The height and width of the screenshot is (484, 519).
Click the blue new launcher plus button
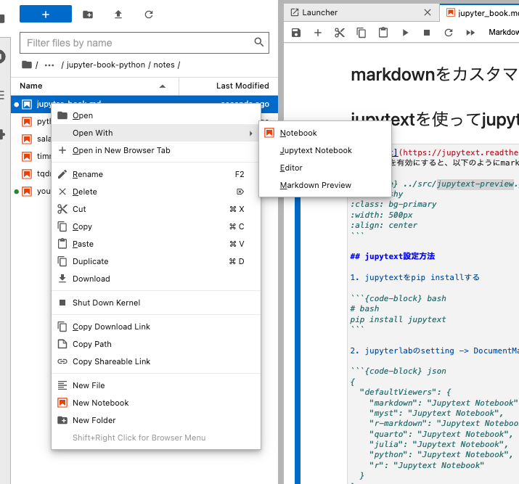click(46, 14)
